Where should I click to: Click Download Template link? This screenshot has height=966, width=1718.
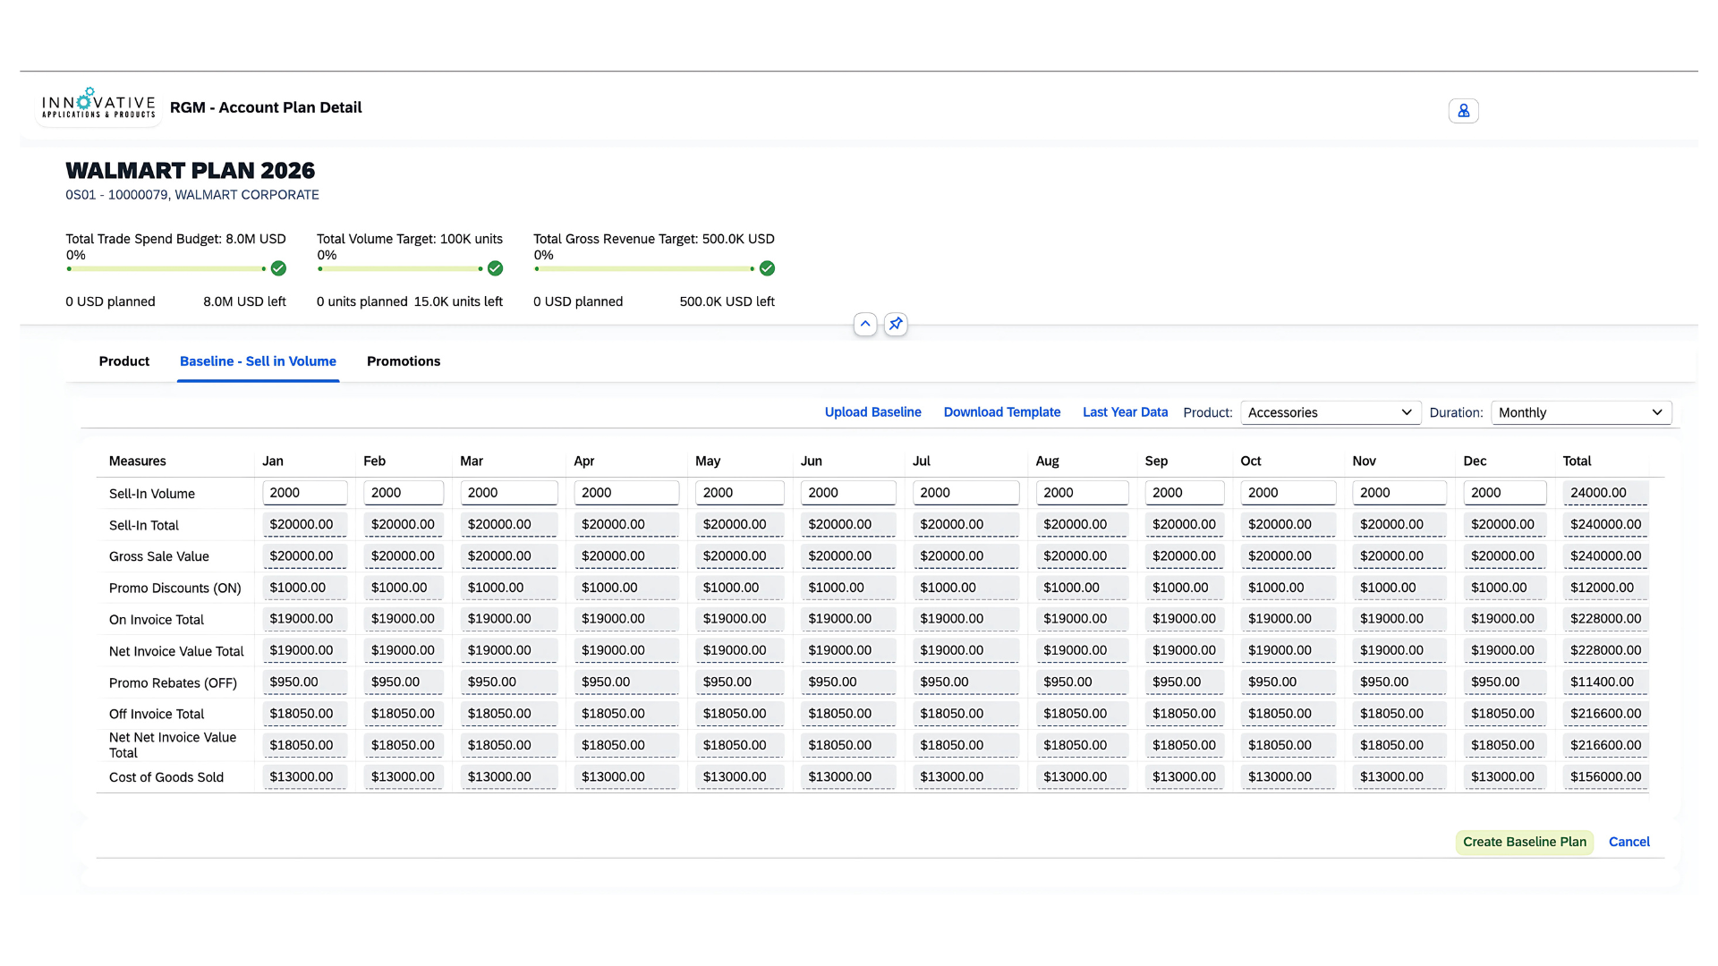1001,412
